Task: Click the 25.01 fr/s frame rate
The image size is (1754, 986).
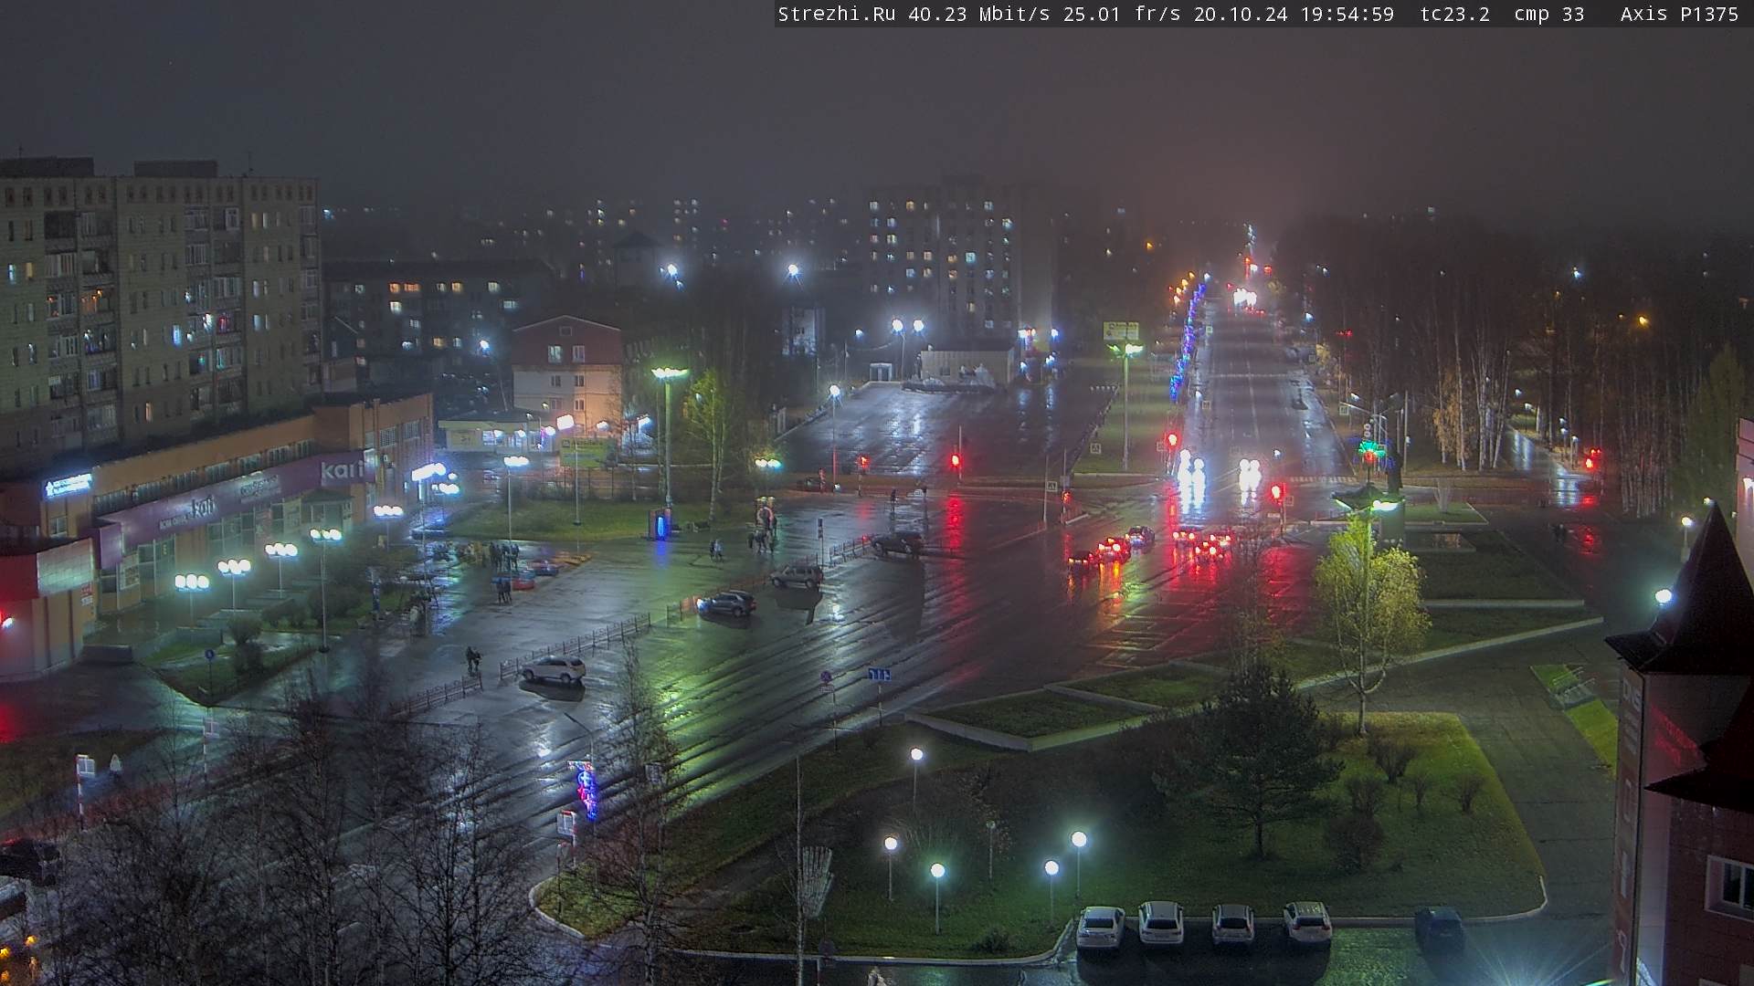Action: coord(1122,14)
